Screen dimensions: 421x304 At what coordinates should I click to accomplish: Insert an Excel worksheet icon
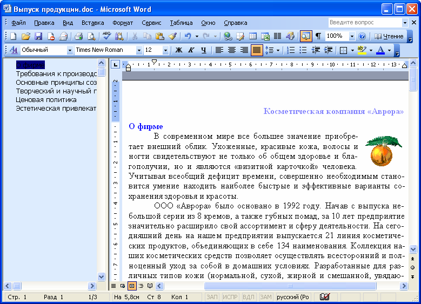point(265,36)
